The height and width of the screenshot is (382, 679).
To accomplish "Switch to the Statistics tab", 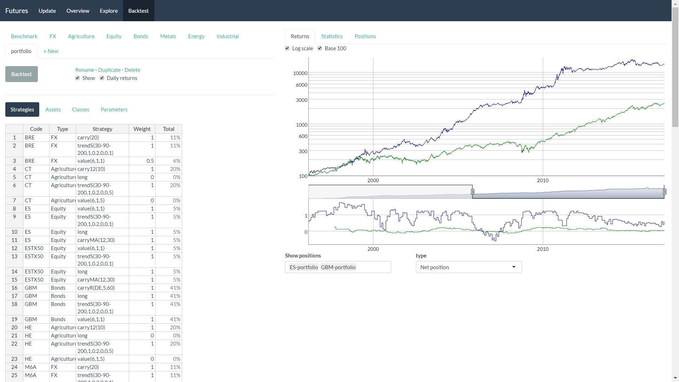I will pyautogui.click(x=332, y=36).
